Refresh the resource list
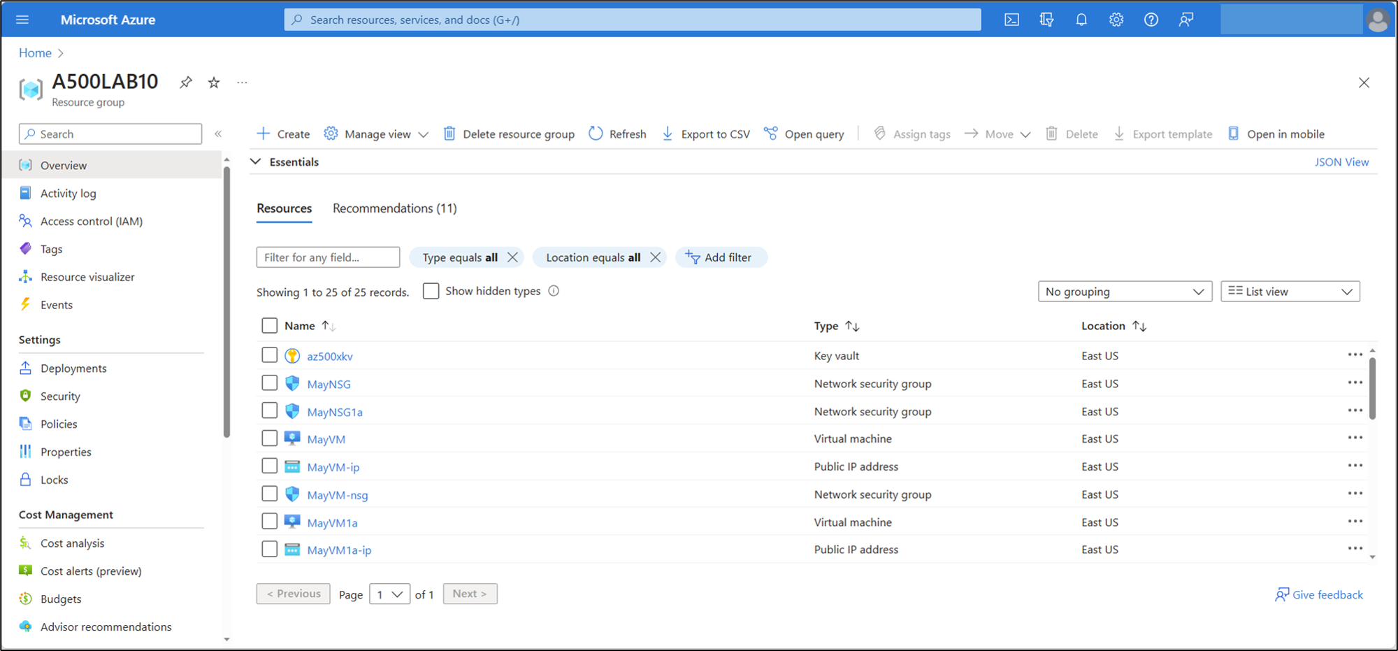This screenshot has width=1398, height=651. tap(618, 134)
